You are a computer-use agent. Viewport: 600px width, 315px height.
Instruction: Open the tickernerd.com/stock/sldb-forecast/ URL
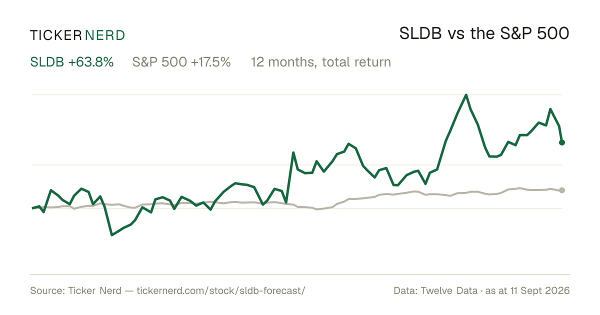pos(220,290)
